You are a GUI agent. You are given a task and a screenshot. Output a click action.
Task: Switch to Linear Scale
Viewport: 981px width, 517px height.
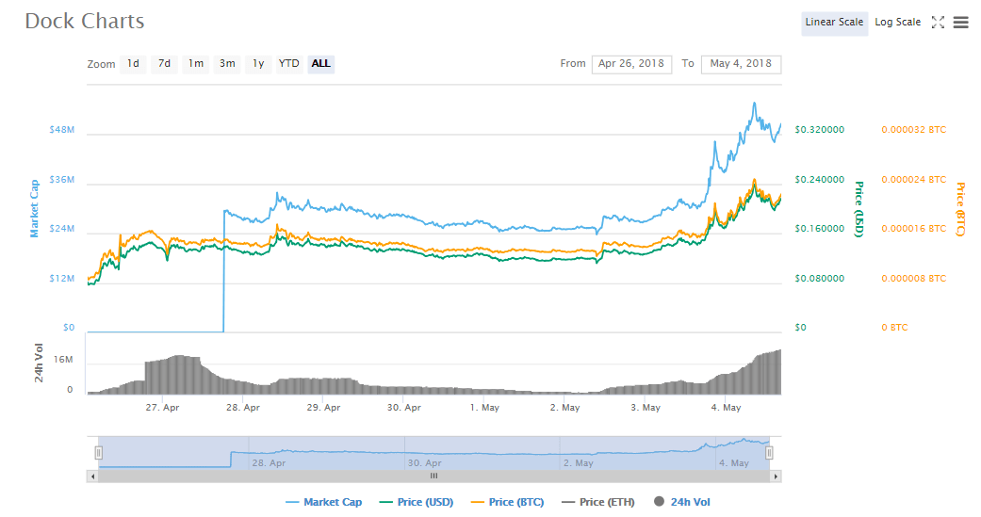click(x=834, y=23)
